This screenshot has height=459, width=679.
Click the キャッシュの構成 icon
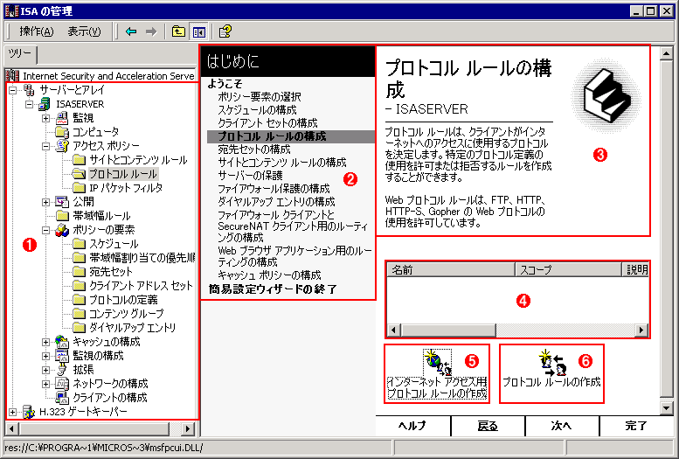tap(62, 342)
